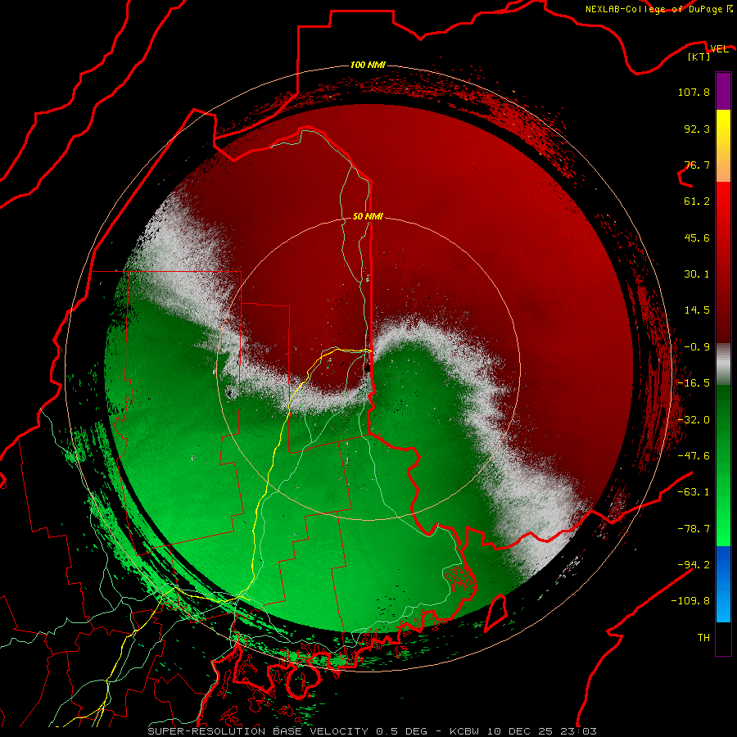Click the gray zero-velocity segment of color bar
This screenshot has height=737, width=737.
click(723, 364)
